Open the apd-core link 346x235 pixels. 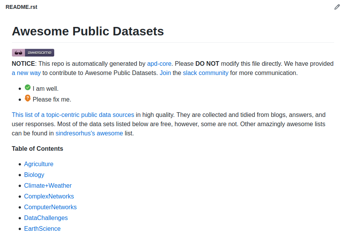click(159, 63)
